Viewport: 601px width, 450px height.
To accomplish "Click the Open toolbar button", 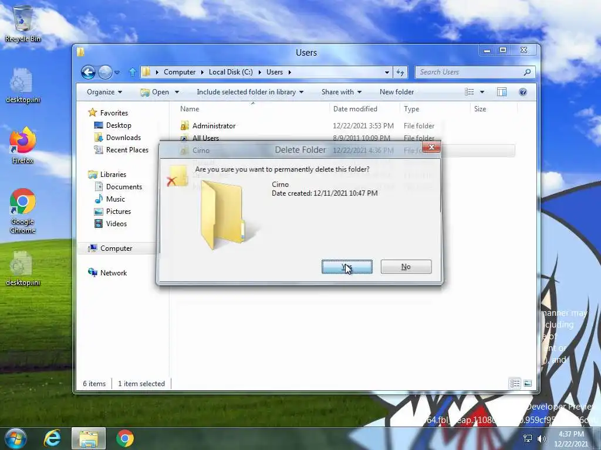I will [x=155, y=92].
